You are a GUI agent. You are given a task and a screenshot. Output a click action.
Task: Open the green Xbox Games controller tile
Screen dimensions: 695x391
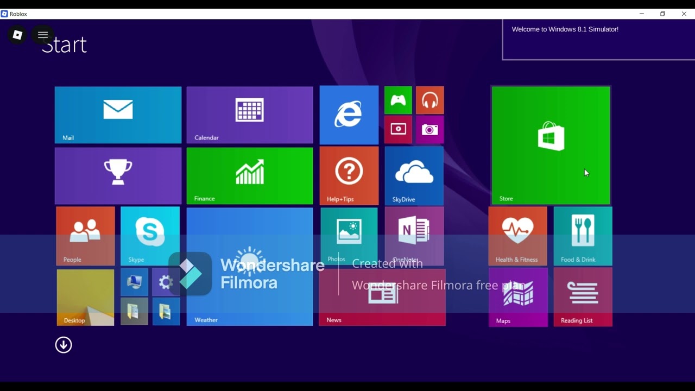pyautogui.click(x=398, y=100)
